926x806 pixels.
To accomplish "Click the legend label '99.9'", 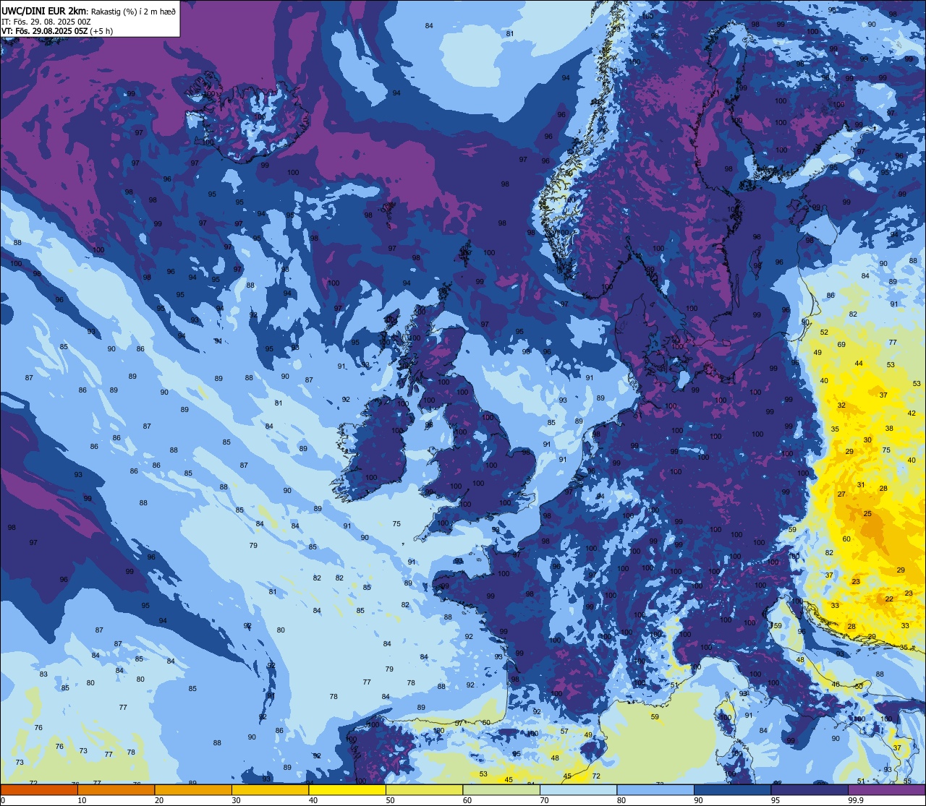I will coord(857,800).
